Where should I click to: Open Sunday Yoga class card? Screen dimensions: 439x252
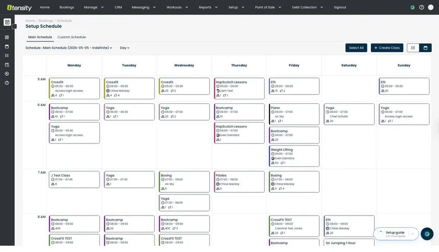tap(404, 114)
